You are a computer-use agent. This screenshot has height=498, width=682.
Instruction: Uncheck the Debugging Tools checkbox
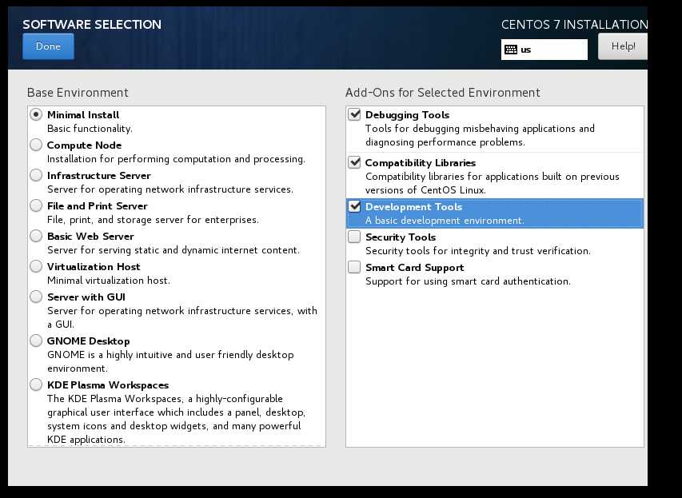[354, 114]
